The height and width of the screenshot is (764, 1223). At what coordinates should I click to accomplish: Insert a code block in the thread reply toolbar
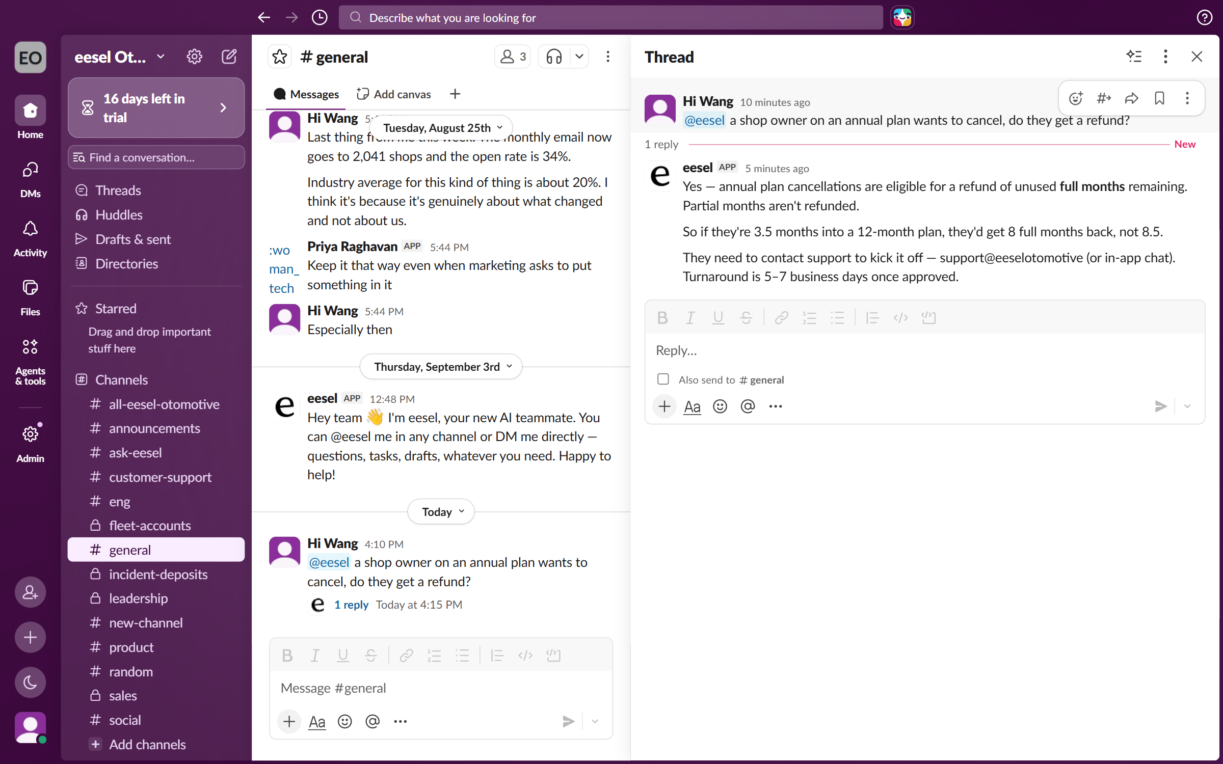click(x=928, y=318)
